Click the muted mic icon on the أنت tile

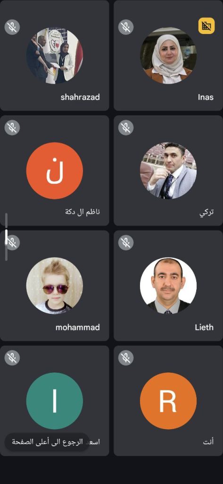click(x=126, y=358)
